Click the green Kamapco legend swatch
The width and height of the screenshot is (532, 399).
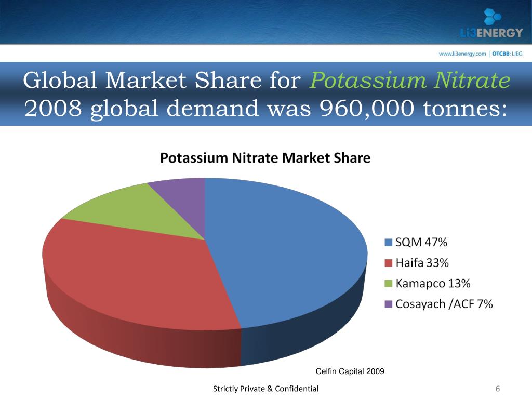pyautogui.click(x=389, y=284)
